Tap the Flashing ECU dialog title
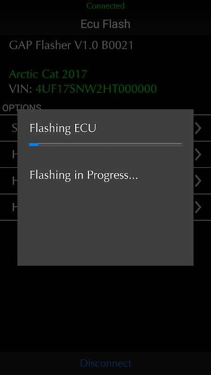 (x=63, y=128)
